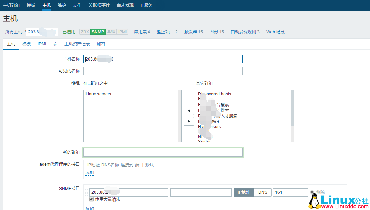Switch to the 主机资产记录 tab
This screenshot has height=210, width=370.
[x=77, y=44]
